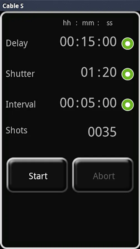Select the Shutter minutes value 01
Image resolution: width=140 pixels, height=249 pixels.
tap(88, 72)
